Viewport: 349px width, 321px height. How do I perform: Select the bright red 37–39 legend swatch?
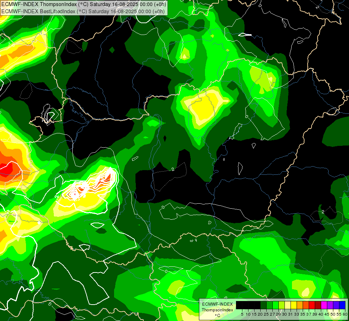pyautogui.click(x=312, y=305)
